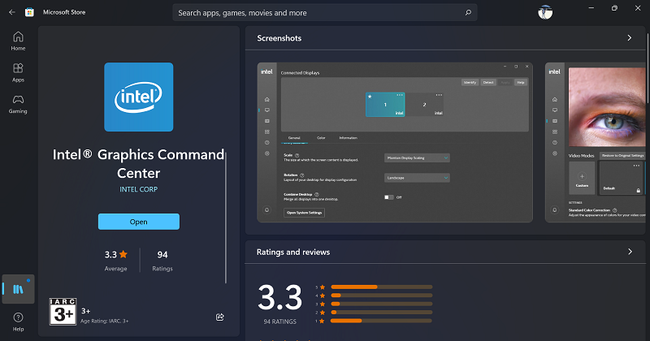Open the Gaming section in sidebar
The width and height of the screenshot is (650, 341).
click(x=18, y=104)
